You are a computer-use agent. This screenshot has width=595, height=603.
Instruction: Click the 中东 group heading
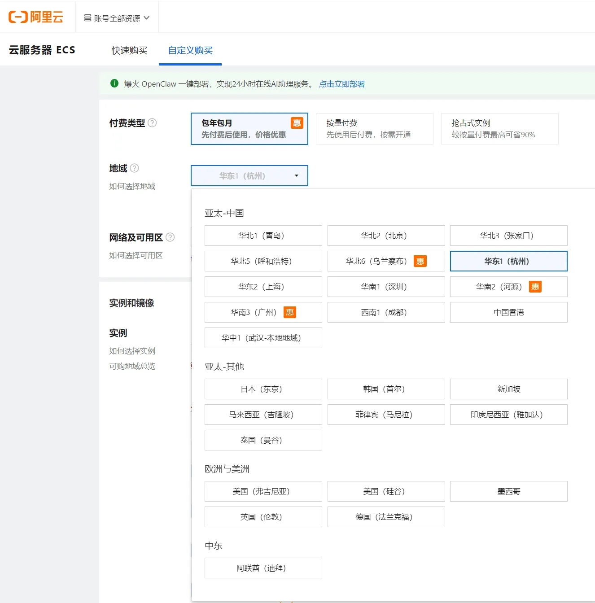(x=214, y=546)
